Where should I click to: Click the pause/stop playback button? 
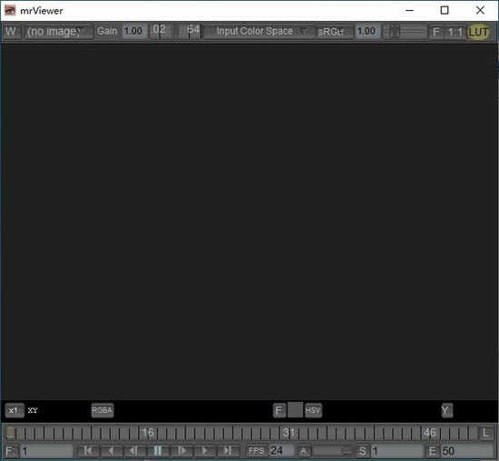[158, 450]
